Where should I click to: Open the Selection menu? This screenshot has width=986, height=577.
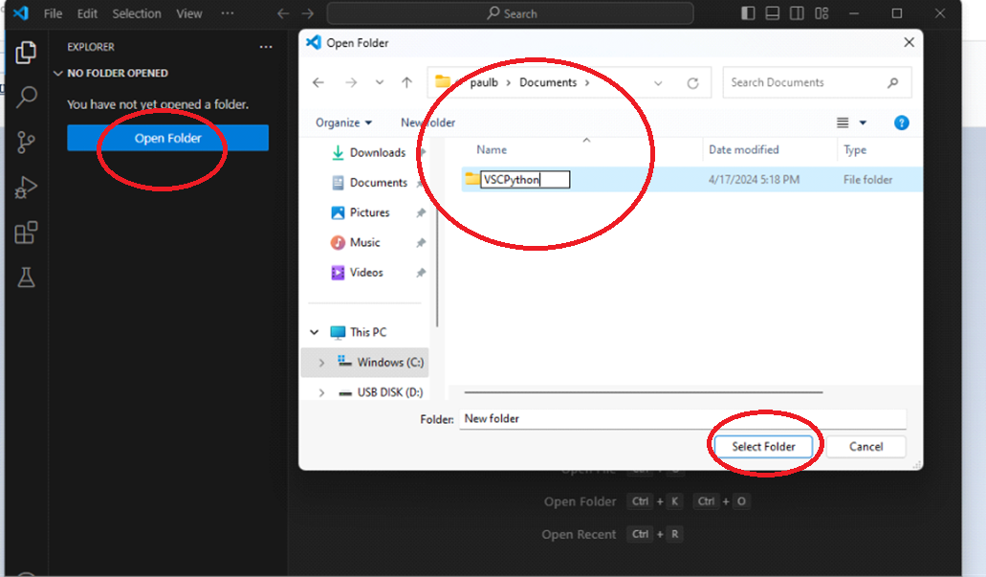pos(137,13)
